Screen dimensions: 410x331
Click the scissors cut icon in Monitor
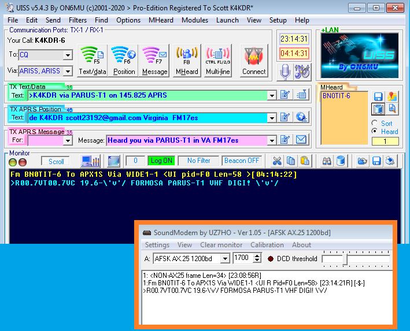[277, 161]
